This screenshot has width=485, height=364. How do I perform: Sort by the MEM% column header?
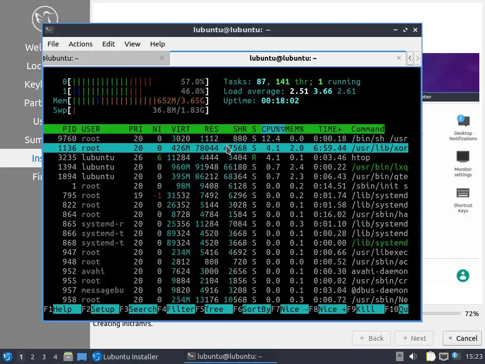click(295, 129)
